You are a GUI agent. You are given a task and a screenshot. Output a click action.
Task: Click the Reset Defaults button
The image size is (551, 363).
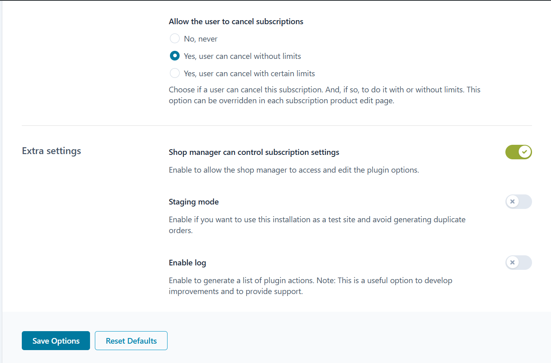coord(131,341)
